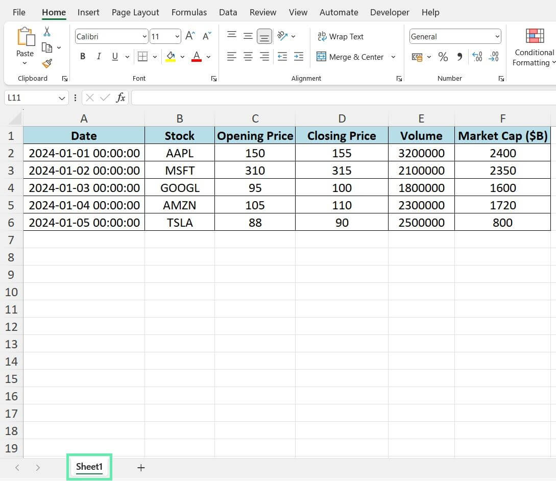Open the Developer tab
The image size is (556, 481).
point(390,12)
